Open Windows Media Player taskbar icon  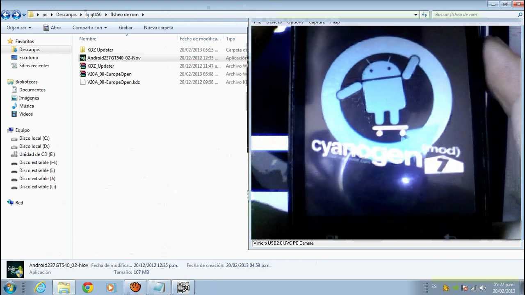(111, 288)
